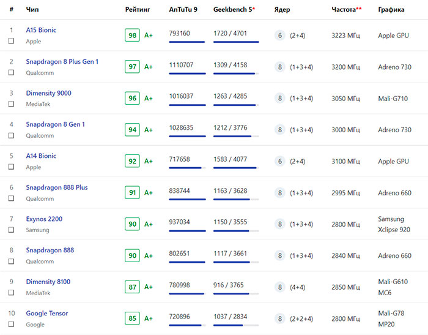Open the A14 Bionic link
428x335 pixels.
41,156
